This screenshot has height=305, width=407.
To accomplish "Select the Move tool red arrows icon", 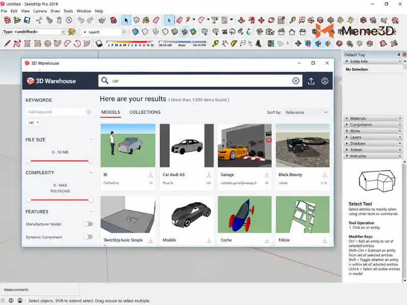I will 261,20.
